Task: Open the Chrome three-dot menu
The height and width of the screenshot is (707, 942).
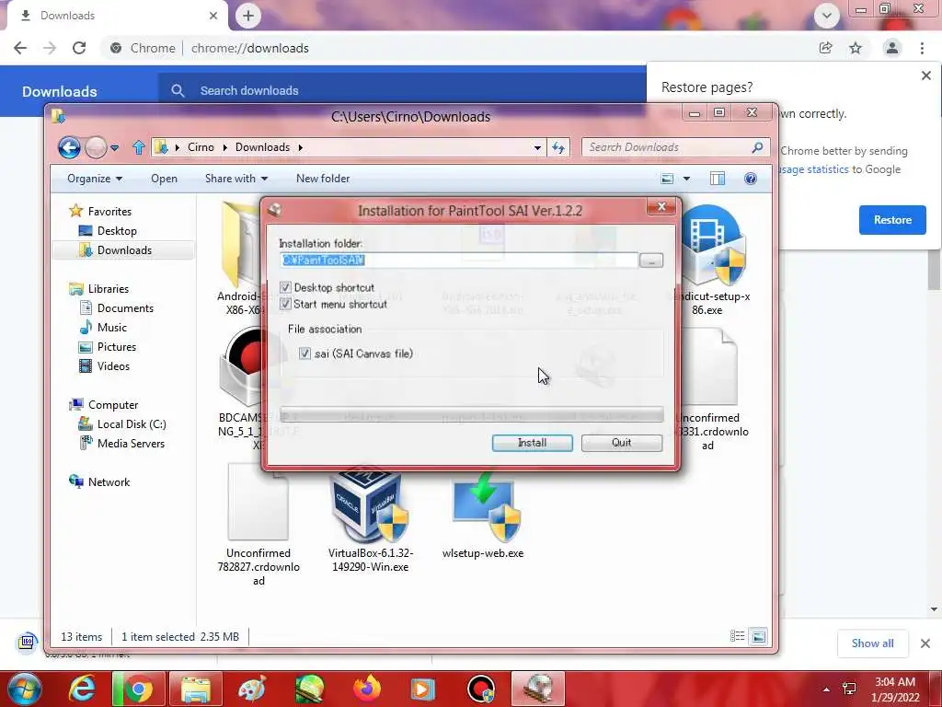Action: [922, 48]
